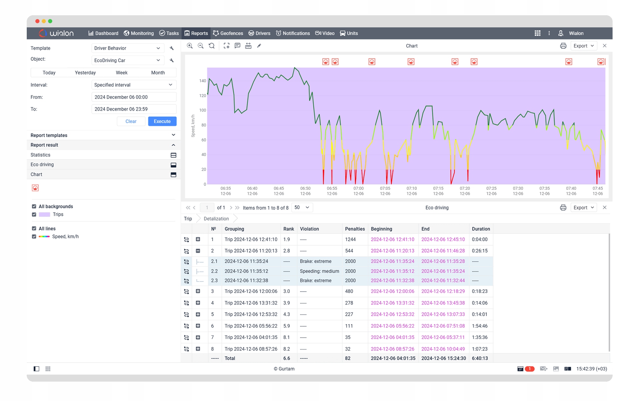Click the chart pencil edit icon

259,46
